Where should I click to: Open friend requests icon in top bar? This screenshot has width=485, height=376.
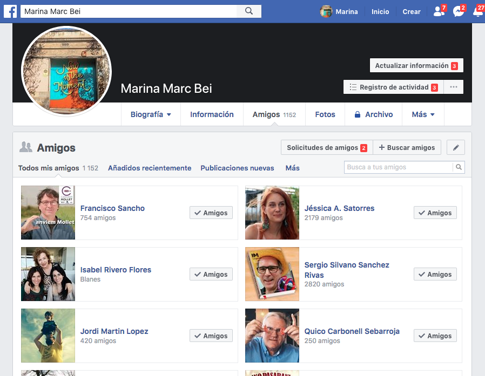pos(440,11)
